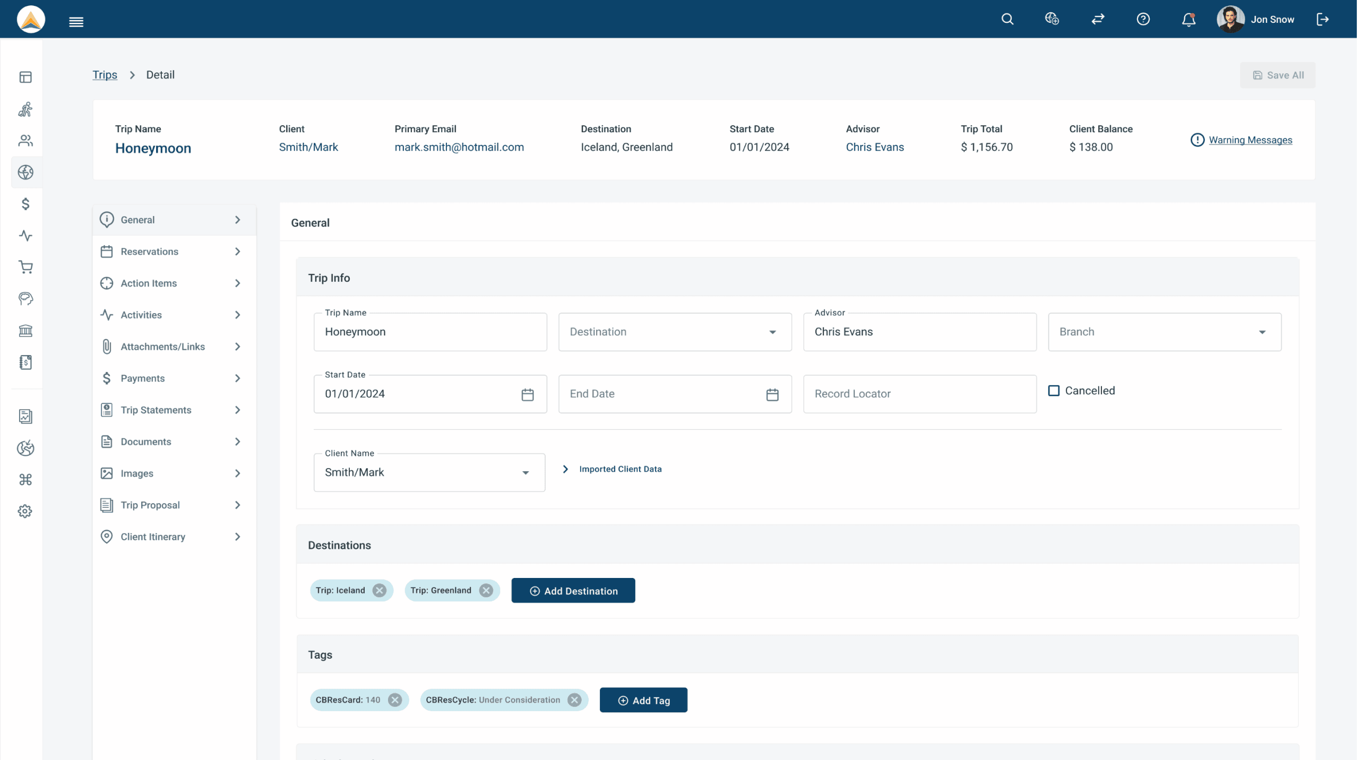Open the Branch dropdown
The width and height of the screenshot is (1361, 760).
coord(1164,332)
